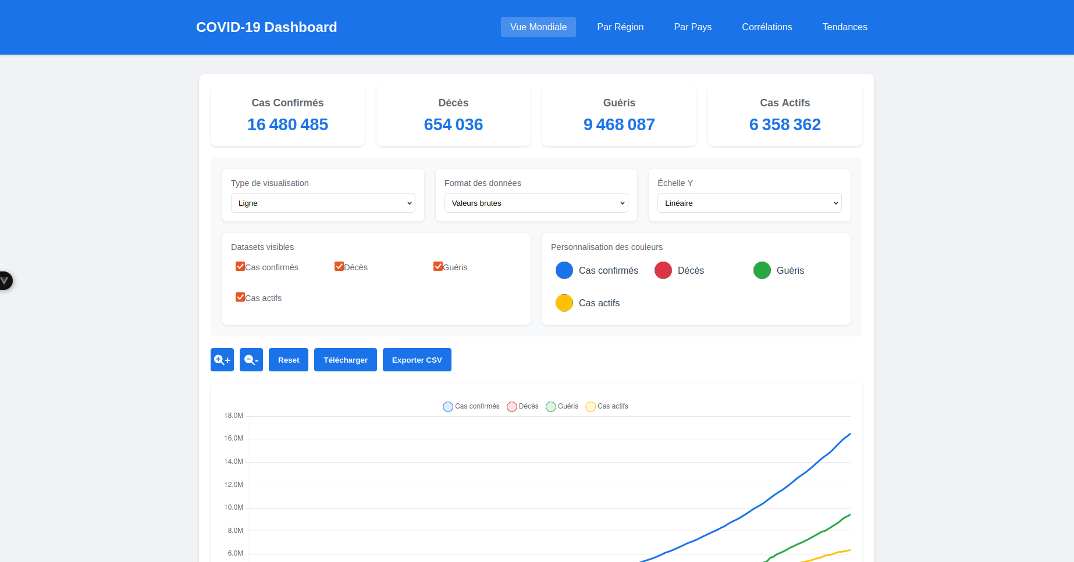This screenshot has height=562, width=1074.
Task: Toggle Guéris legend marker in chart
Action: point(551,407)
